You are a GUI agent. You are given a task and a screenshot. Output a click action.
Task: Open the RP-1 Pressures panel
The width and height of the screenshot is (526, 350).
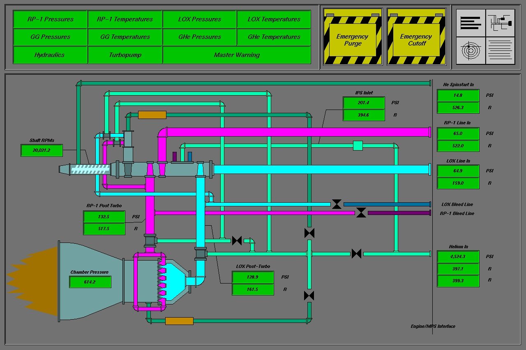click(50, 19)
